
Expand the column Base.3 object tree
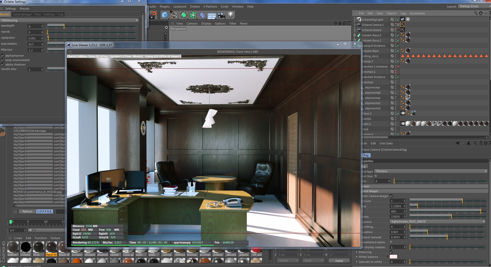(x=355, y=35)
